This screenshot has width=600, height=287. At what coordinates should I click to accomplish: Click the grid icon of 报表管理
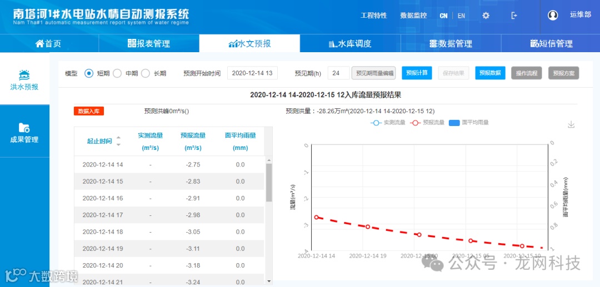click(132, 43)
